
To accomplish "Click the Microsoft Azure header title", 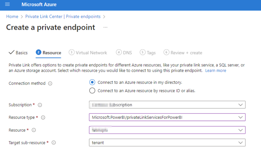I will (x=39, y=4).
